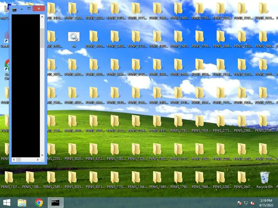The image size is (278, 208).
Task: Launch Google Chrome from the taskbar
Action: [39, 203]
